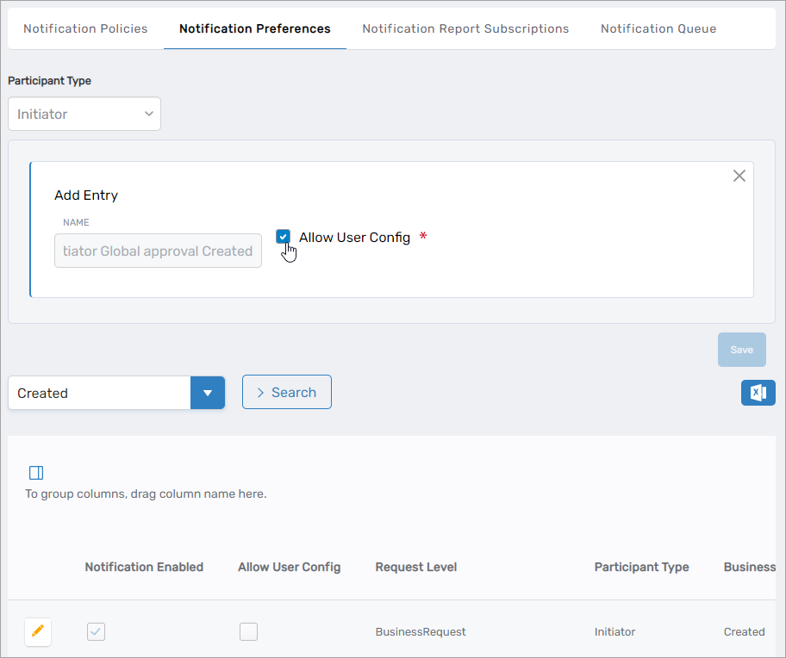Edit the BusinessRequest row using pencil icon
This screenshot has height=658, width=786.
pos(37,631)
